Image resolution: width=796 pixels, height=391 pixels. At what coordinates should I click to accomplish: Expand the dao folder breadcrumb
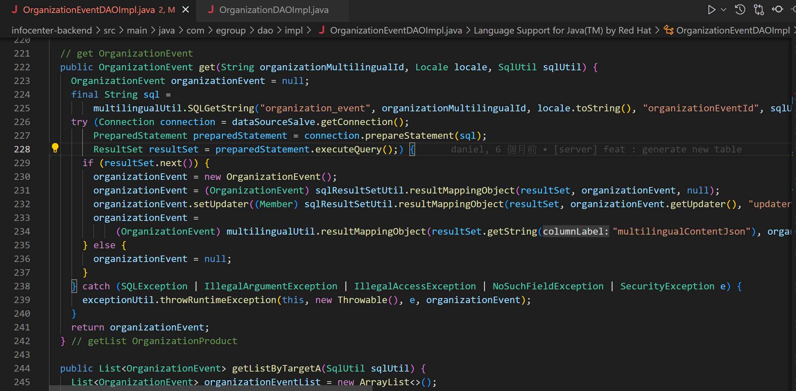point(265,30)
